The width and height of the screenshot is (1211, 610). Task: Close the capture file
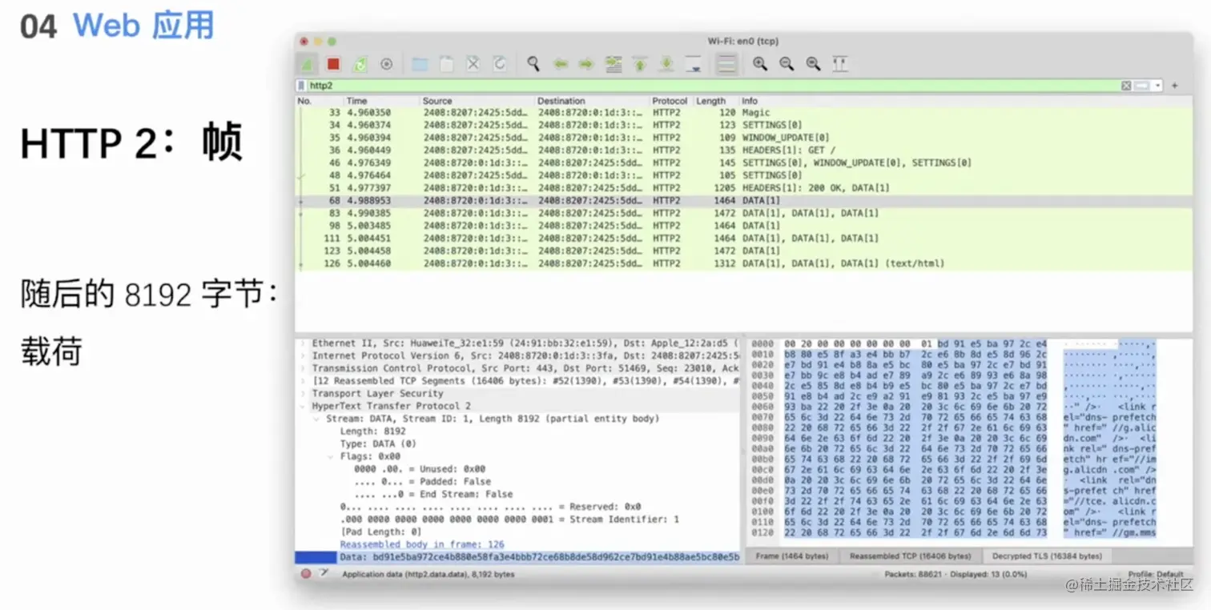(473, 64)
